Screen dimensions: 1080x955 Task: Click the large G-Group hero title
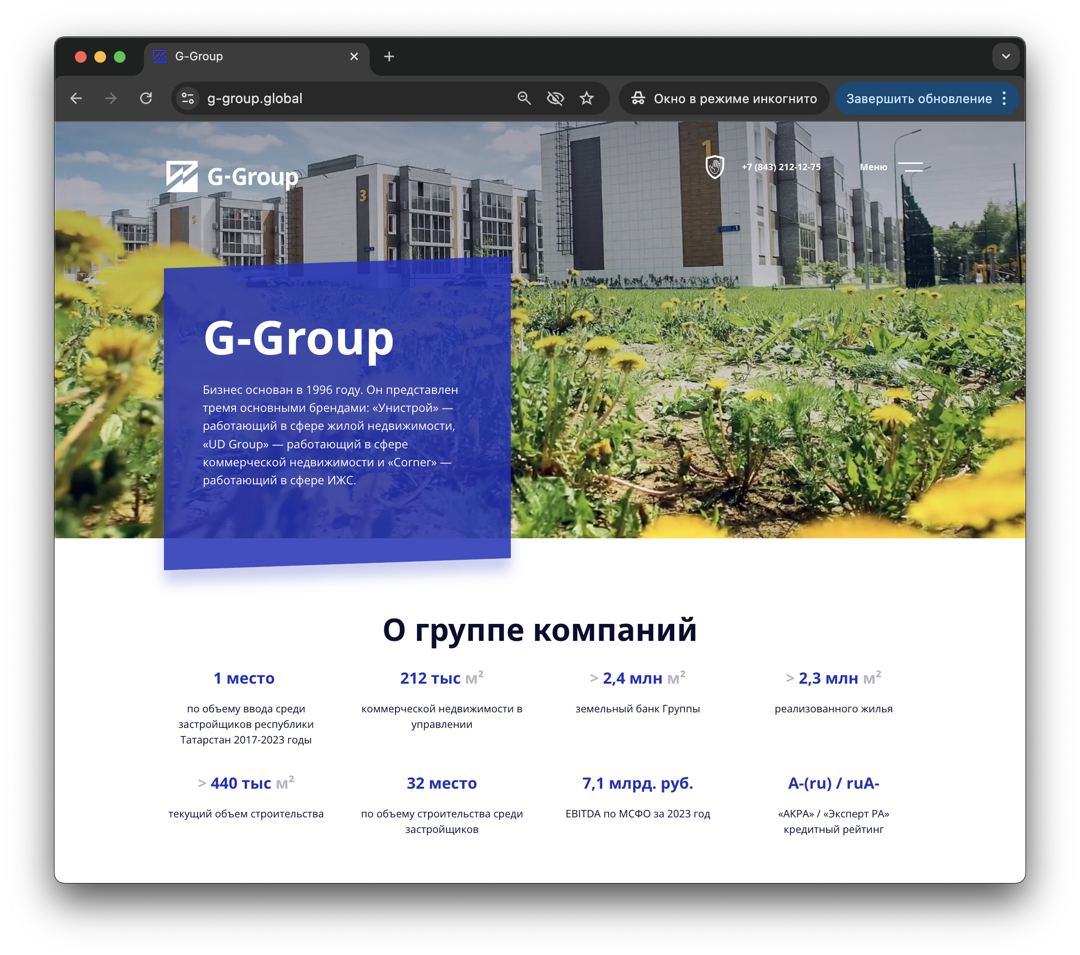299,338
